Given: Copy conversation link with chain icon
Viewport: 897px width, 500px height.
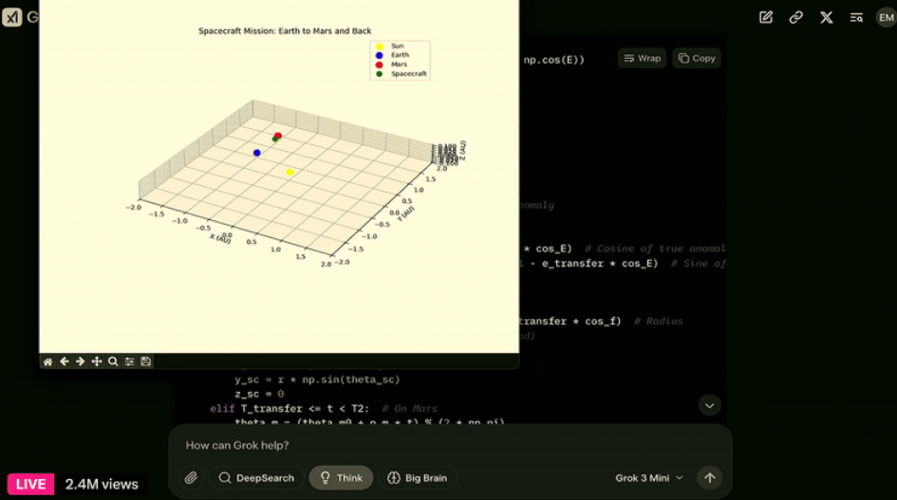Looking at the screenshot, I should coord(795,18).
